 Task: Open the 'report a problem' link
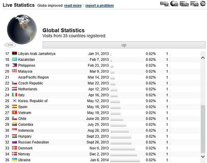[x=99, y=5]
